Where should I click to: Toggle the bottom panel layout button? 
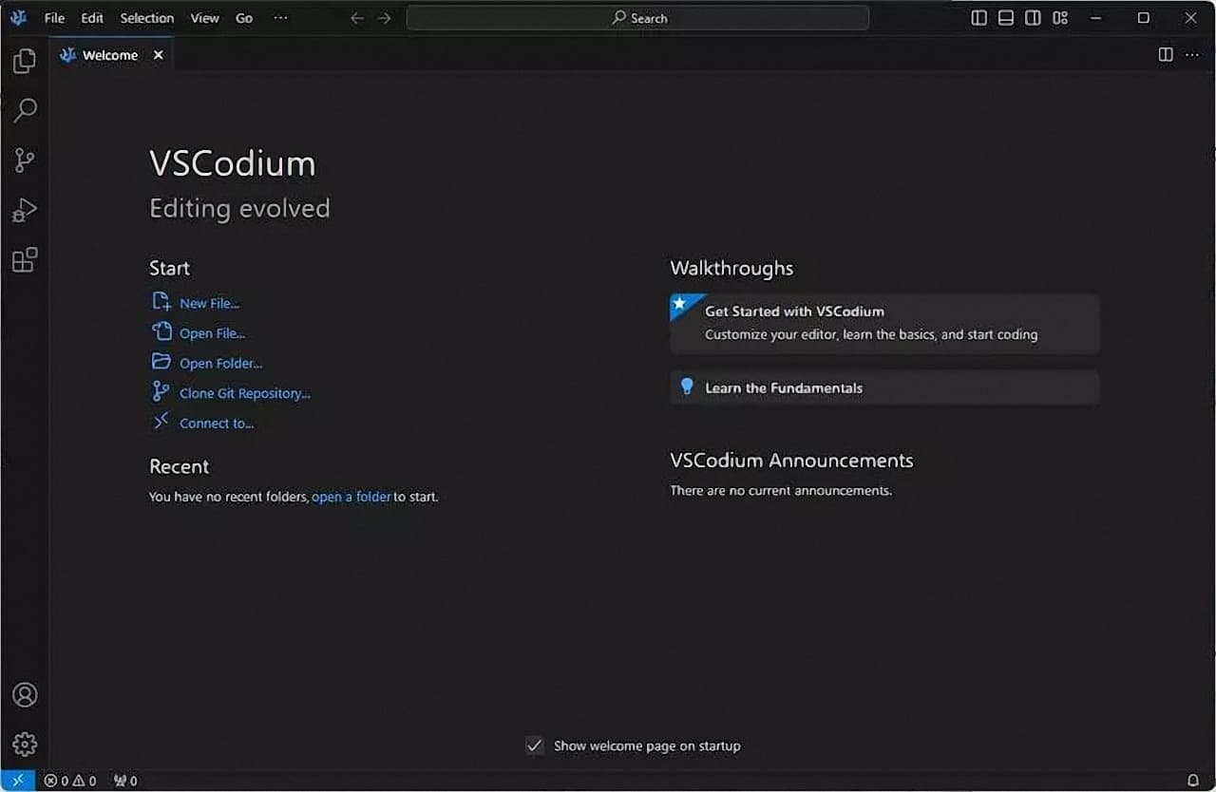click(x=1005, y=18)
